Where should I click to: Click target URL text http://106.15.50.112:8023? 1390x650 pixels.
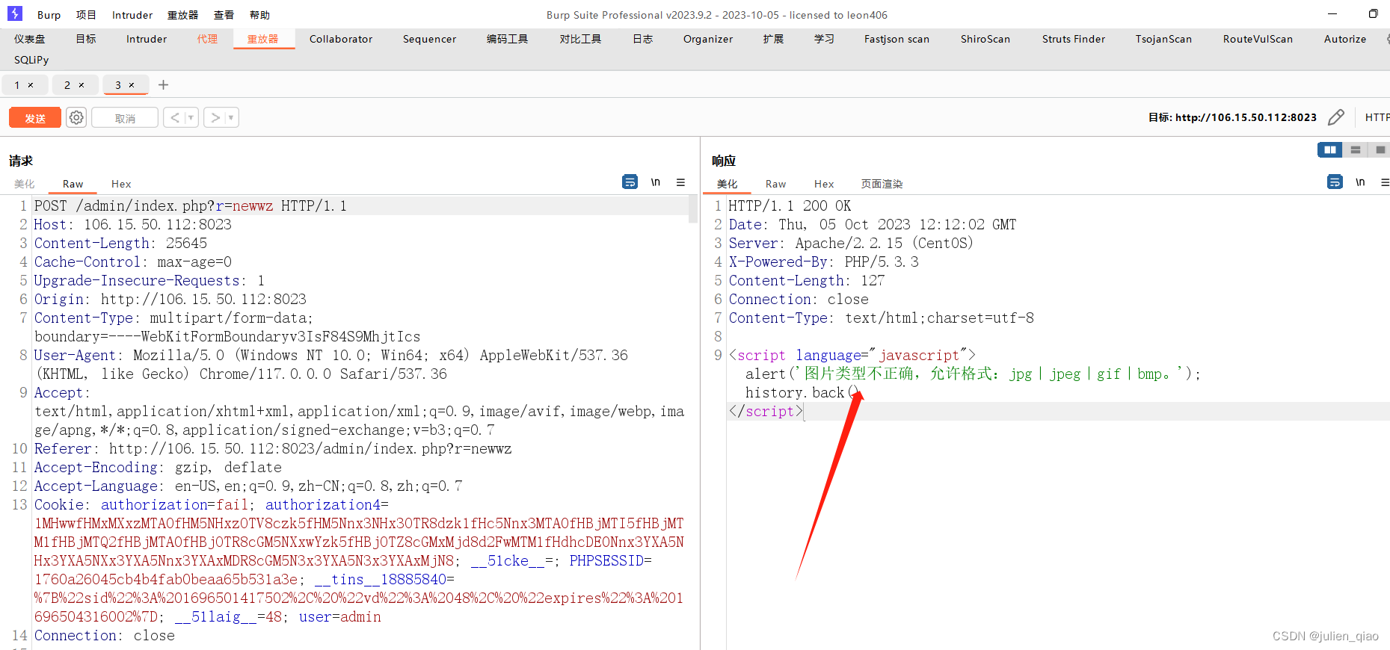tap(1246, 117)
